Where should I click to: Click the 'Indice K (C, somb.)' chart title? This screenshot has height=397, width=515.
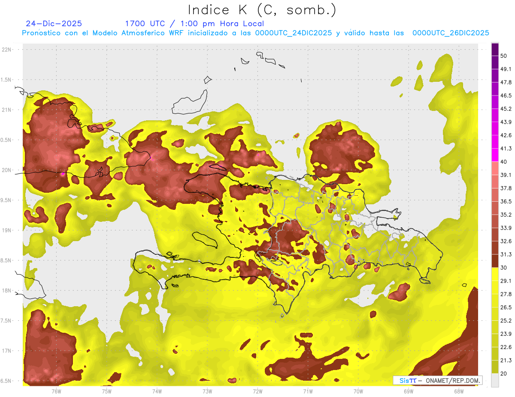262,9
